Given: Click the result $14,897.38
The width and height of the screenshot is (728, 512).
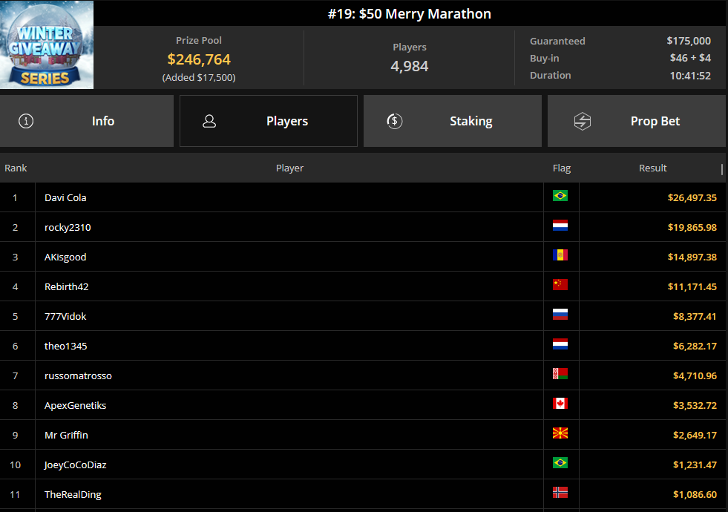Looking at the screenshot, I should pos(692,257).
